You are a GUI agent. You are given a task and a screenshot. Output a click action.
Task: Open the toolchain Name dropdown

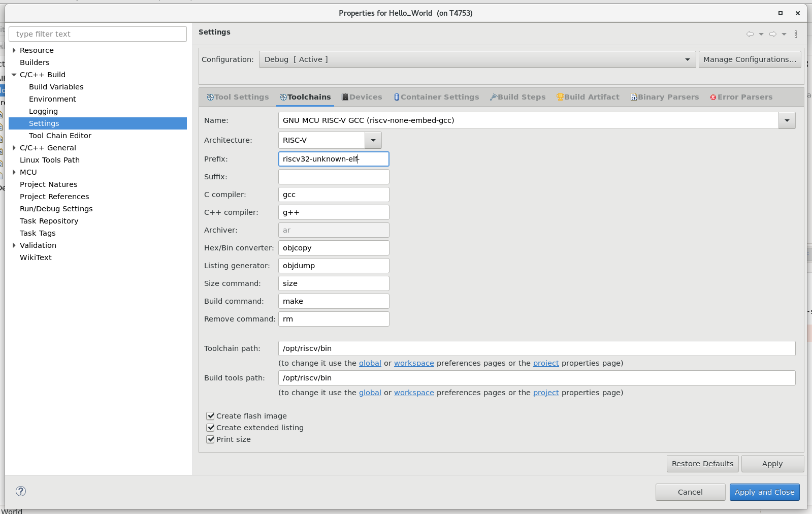(x=787, y=120)
